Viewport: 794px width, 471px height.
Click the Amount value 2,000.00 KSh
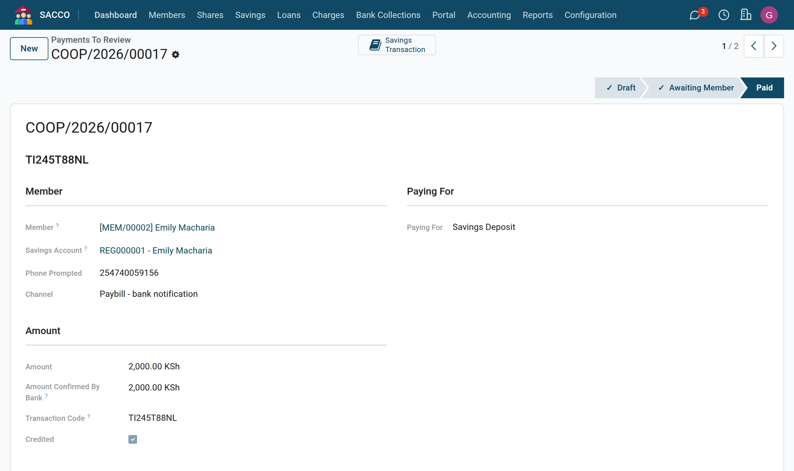pyautogui.click(x=154, y=366)
